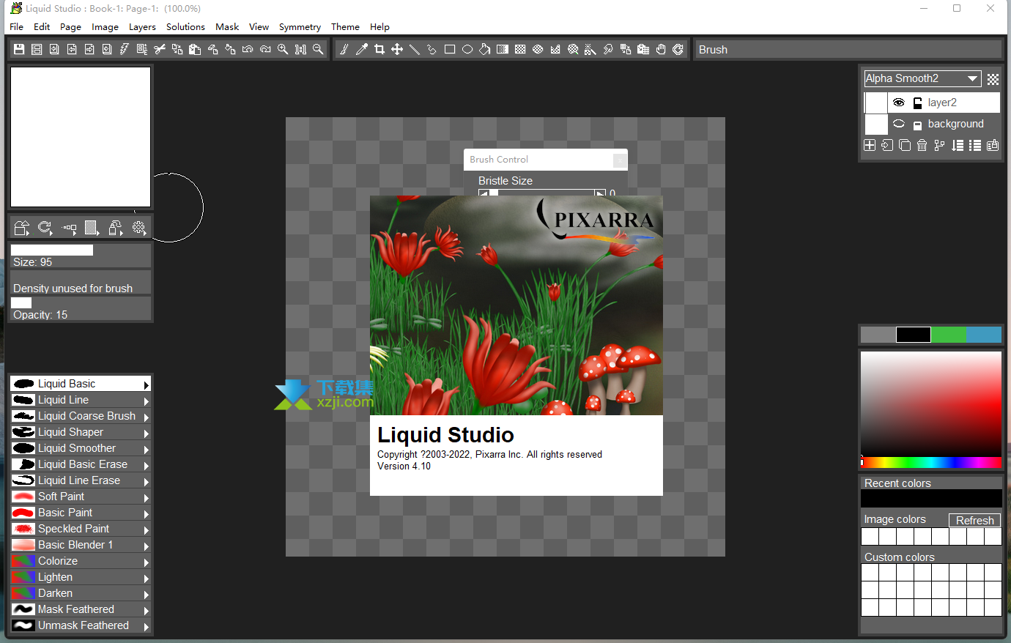Screen dimensions: 1011x643
Task: Select the Brush tool icon
Action: tap(344, 49)
